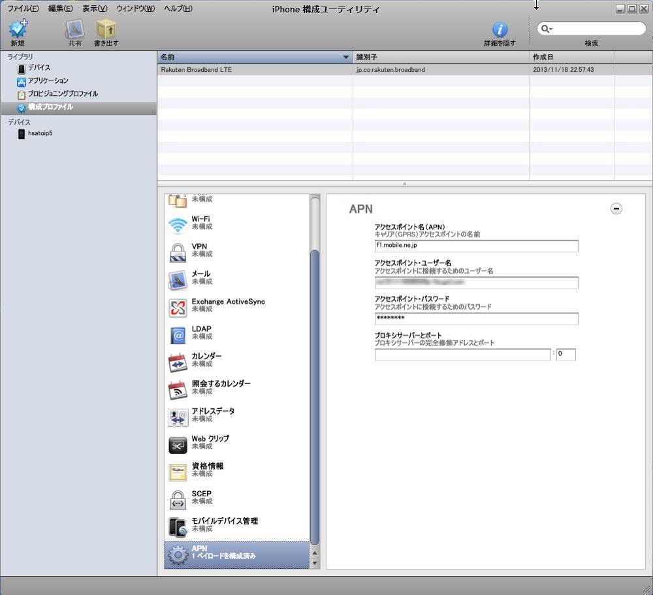Click the 2013/11/18 22:57:43 date cell

tap(563, 70)
